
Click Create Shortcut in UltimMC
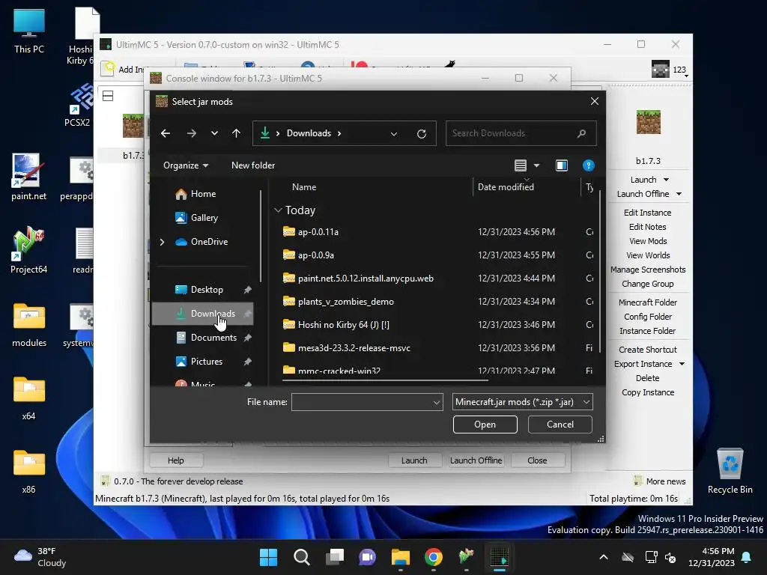648,350
